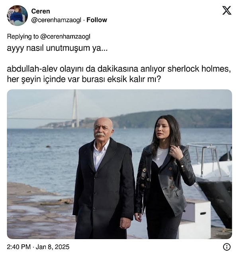
Task: Click the boat on photo's right edge
Action: 214,178
